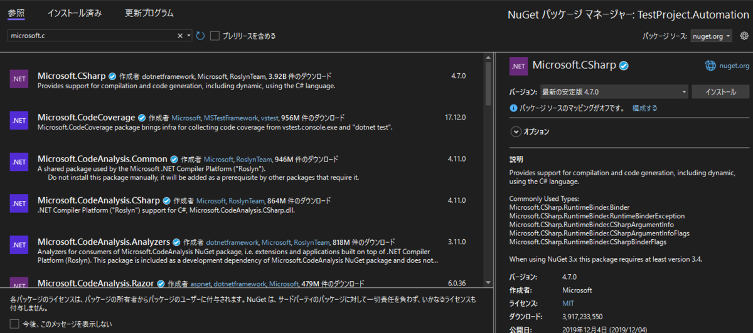This screenshot has height=333, width=753.
Task: Open NuGet settings gear icon
Action: click(x=744, y=36)
